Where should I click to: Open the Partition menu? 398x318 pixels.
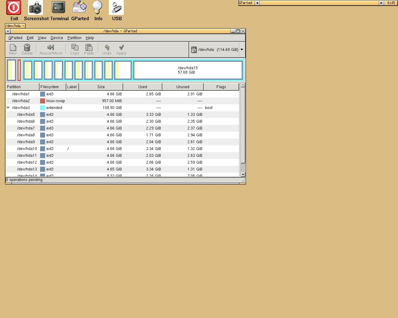click(x=74, y=38)
